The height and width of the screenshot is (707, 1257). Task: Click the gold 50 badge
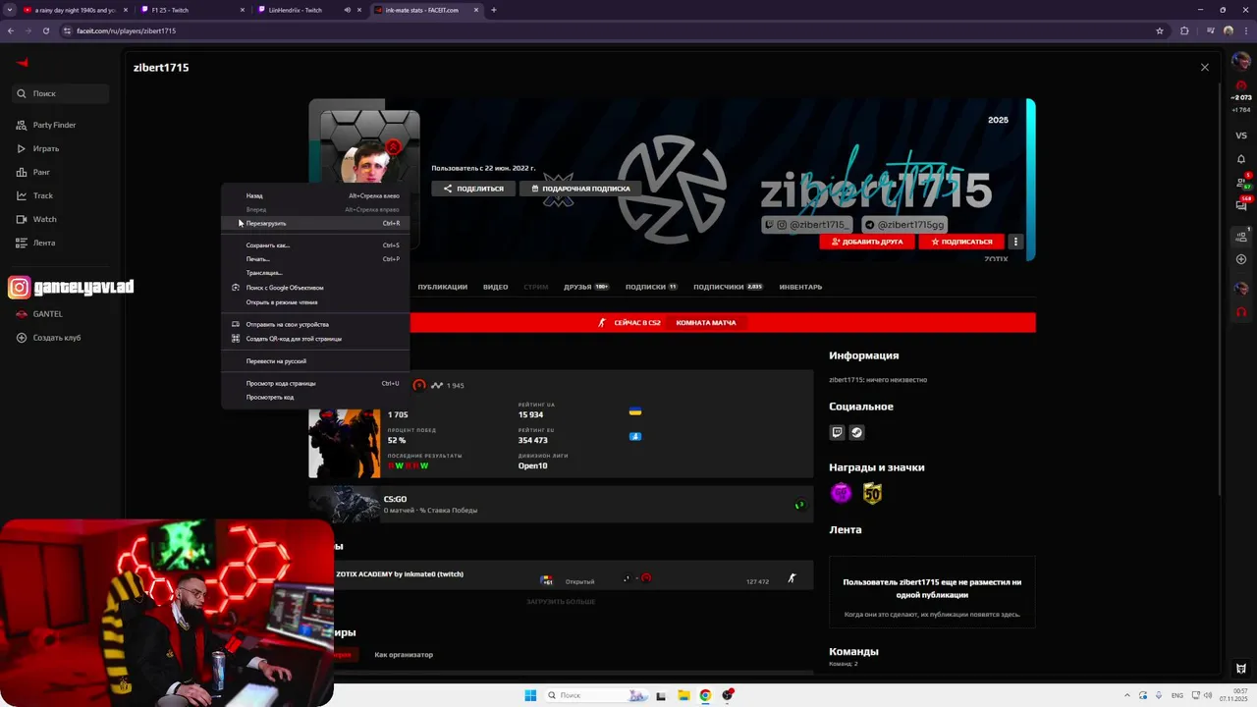872,494
